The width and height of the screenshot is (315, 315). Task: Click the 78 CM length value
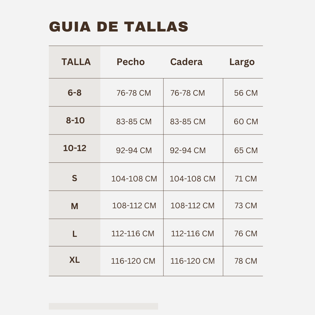pos(246,261)
